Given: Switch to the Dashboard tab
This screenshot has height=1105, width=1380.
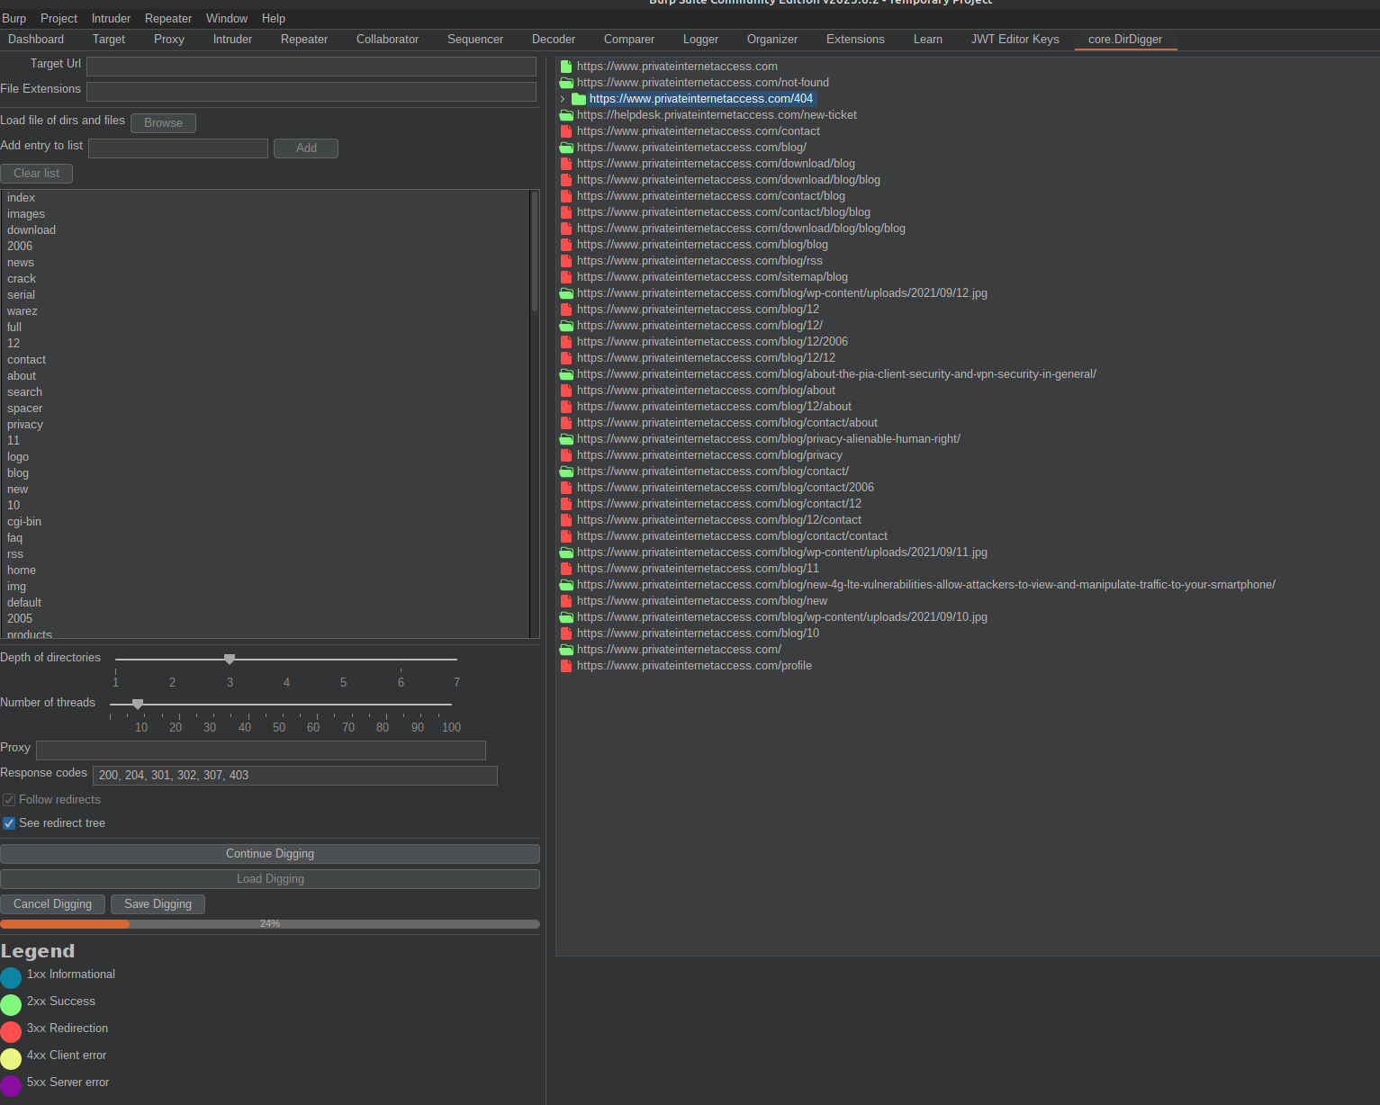Looking at the screenshot, I should coord(36,40).
